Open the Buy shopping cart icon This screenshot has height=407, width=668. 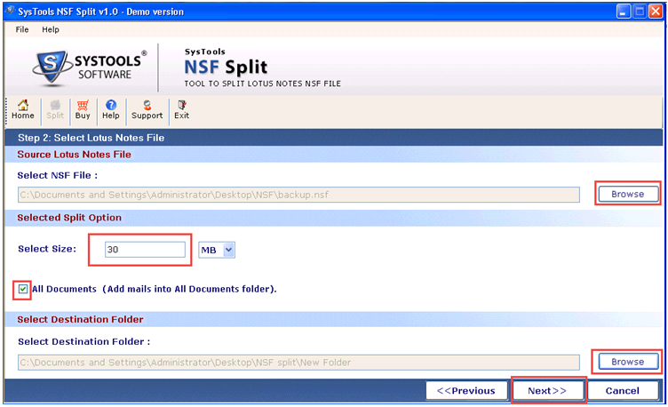tap(83, 110)
